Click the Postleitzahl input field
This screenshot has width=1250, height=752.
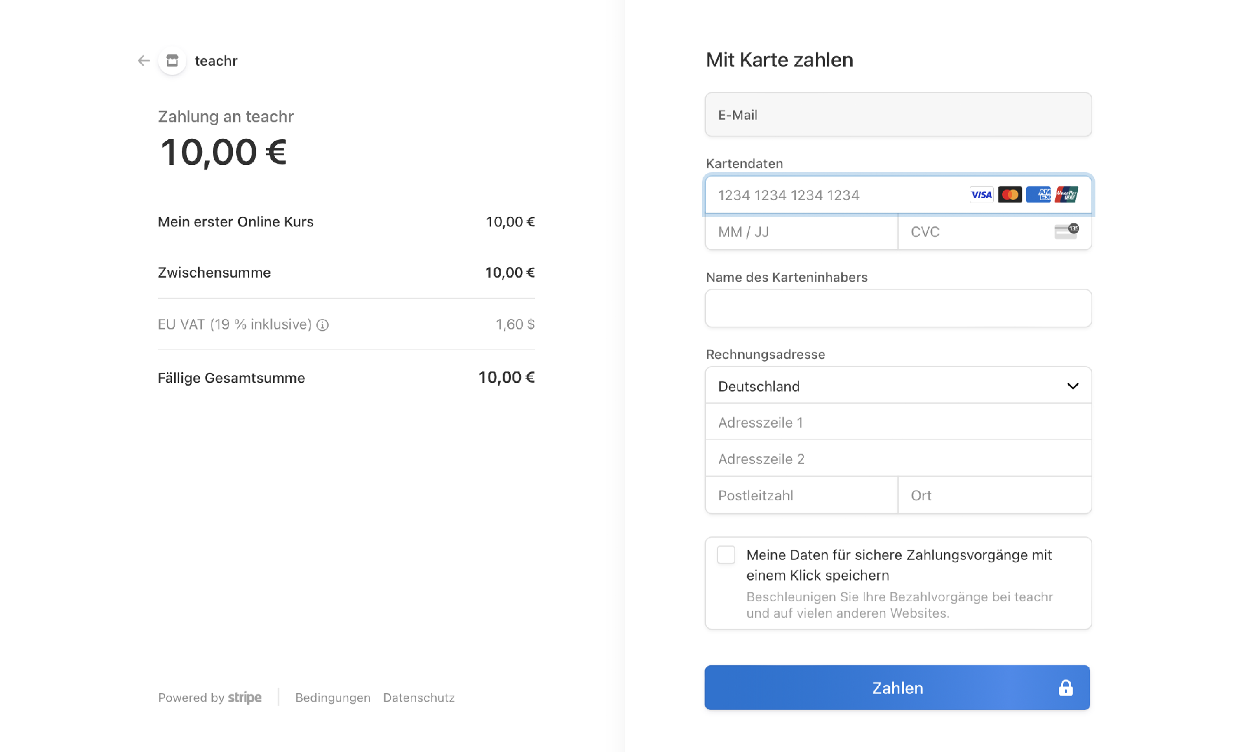(x=801, y=496)
